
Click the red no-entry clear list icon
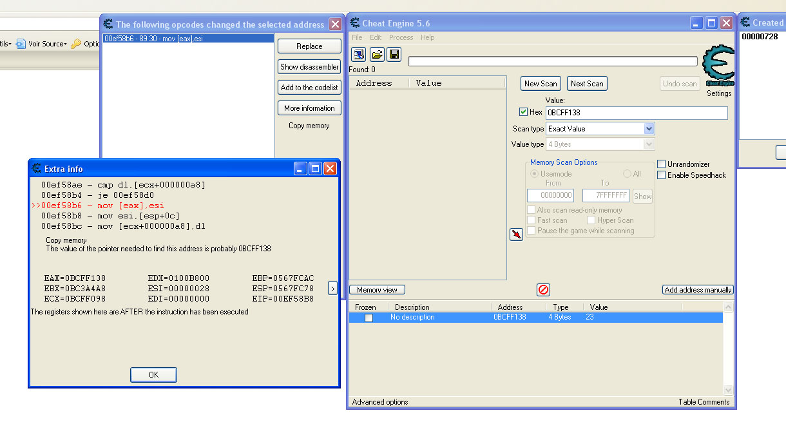point(543,290)
